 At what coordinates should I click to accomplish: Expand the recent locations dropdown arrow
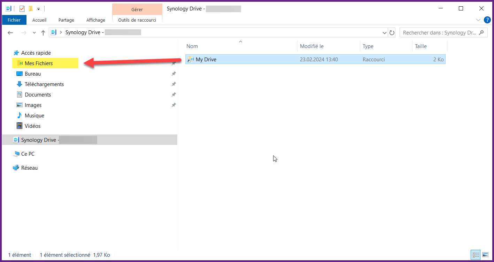click(x=34, y=33)
